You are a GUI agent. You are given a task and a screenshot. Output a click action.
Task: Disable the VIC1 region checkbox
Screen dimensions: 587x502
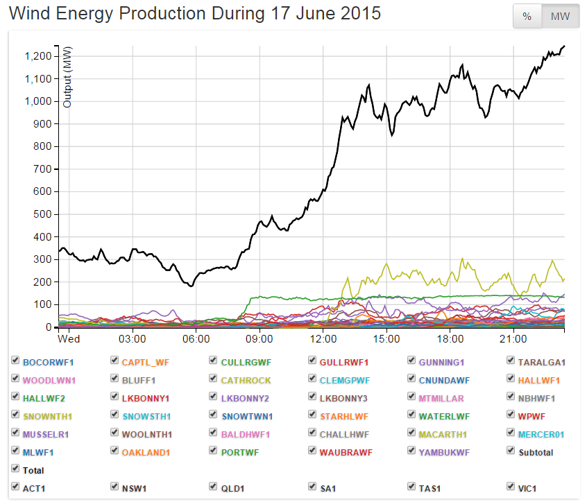pos(511,487)
